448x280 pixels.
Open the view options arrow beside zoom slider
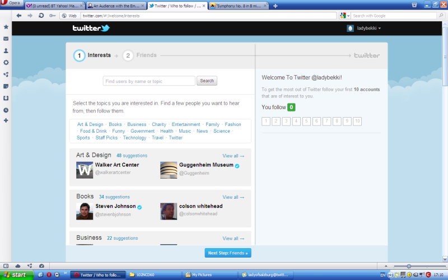coord(386,266)
